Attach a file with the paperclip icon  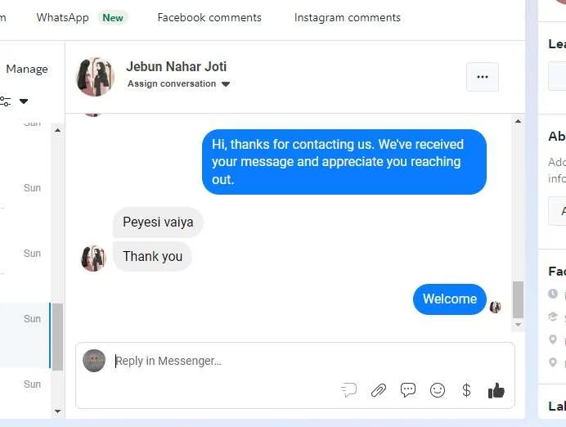(379, 390)
